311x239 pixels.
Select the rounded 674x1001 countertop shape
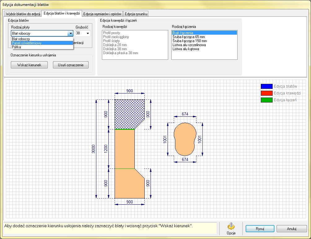[185, 139]
